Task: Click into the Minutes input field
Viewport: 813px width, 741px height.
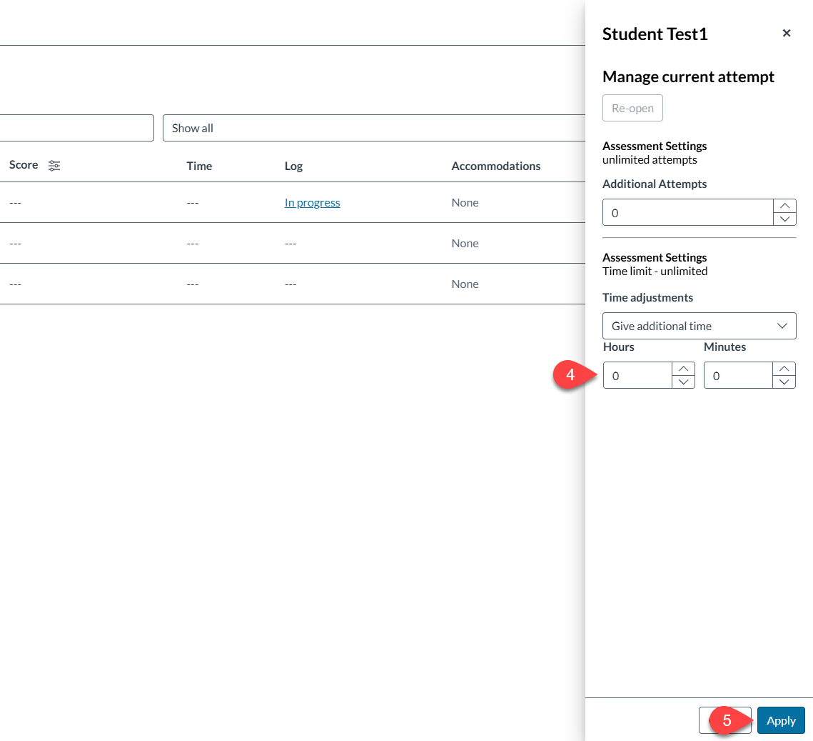Action: pos(738,376)
